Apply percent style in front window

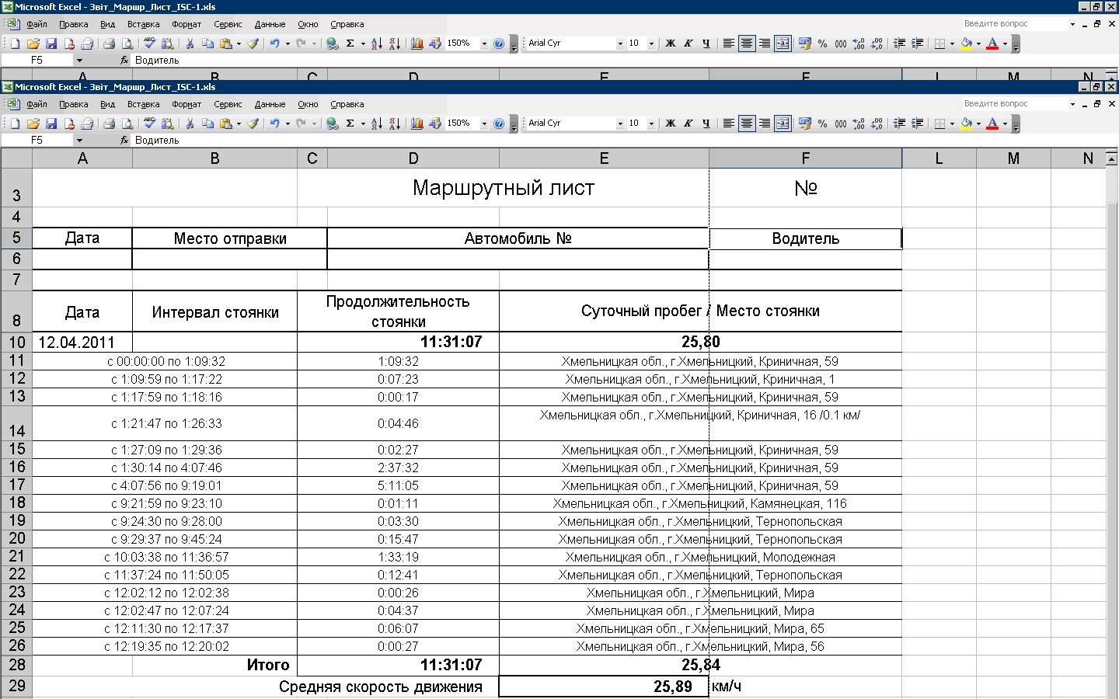click(823, 123)
